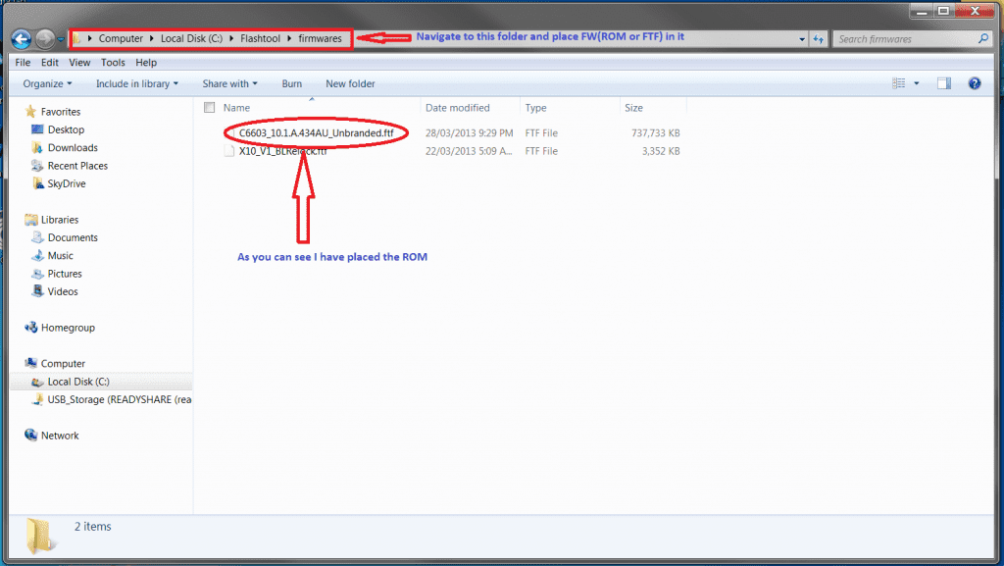Sort by Date modified column

point(457,108)
